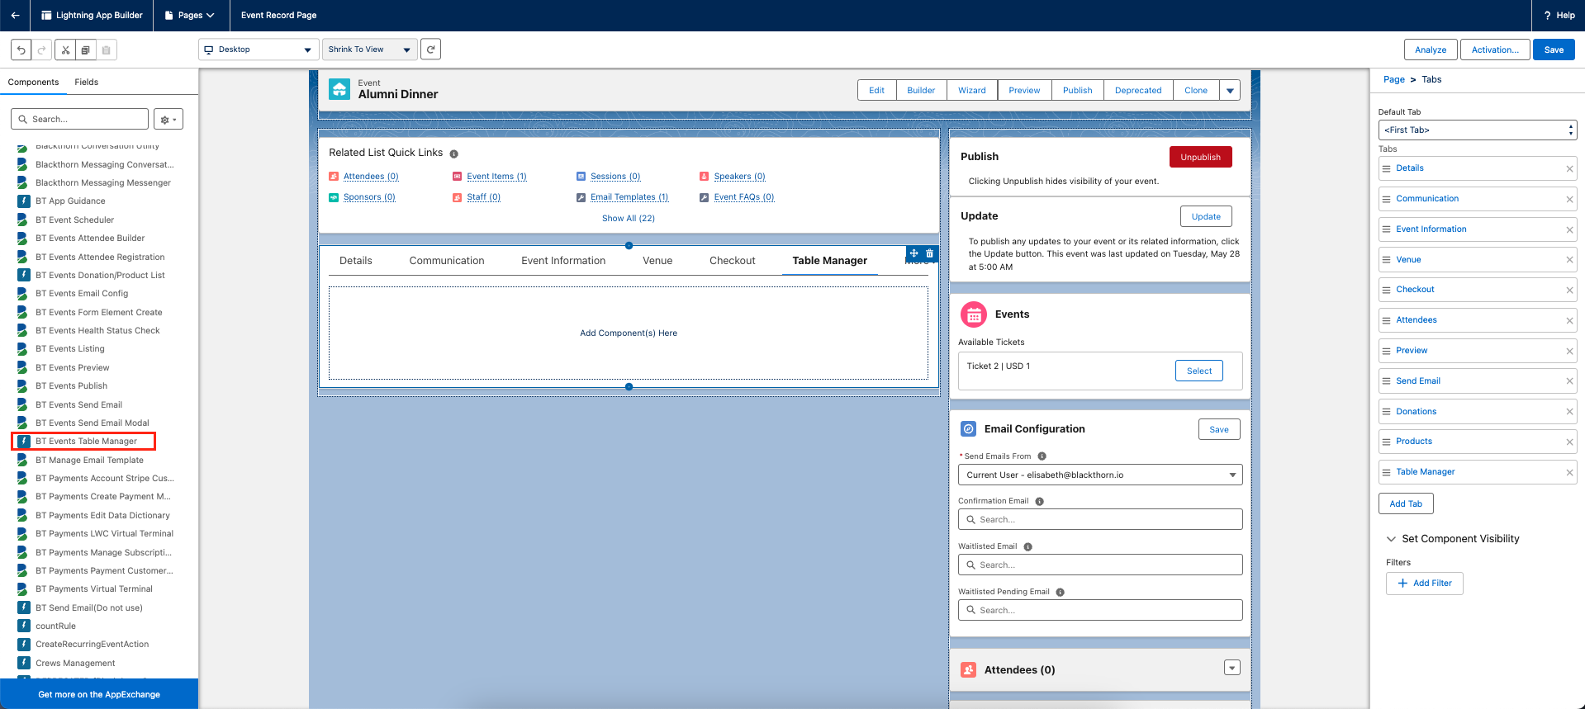Open the Pages dropdown menu
The width and height of the screenshot is (1585, 709).
click(x=189, y=15)
